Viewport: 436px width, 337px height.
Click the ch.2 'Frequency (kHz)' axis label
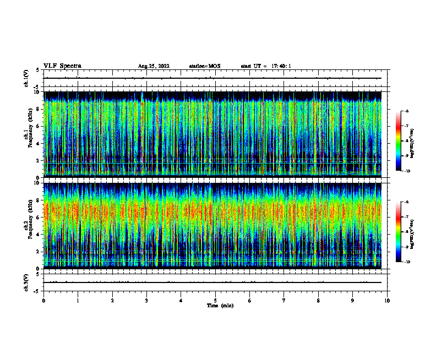coord(30,219)
